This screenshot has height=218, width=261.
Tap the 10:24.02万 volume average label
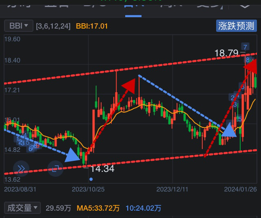click(x=143, y=208)
